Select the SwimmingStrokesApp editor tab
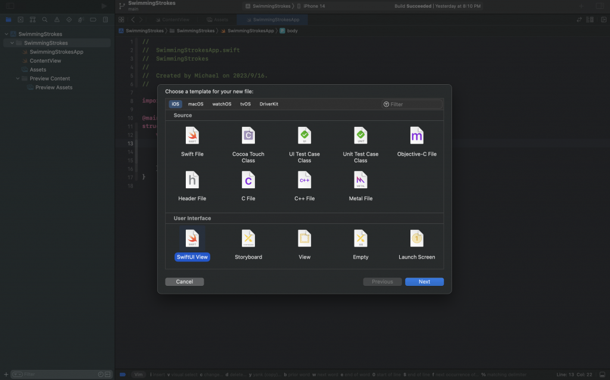This screenshot has width=610, height=380. [x=272, y=20]
